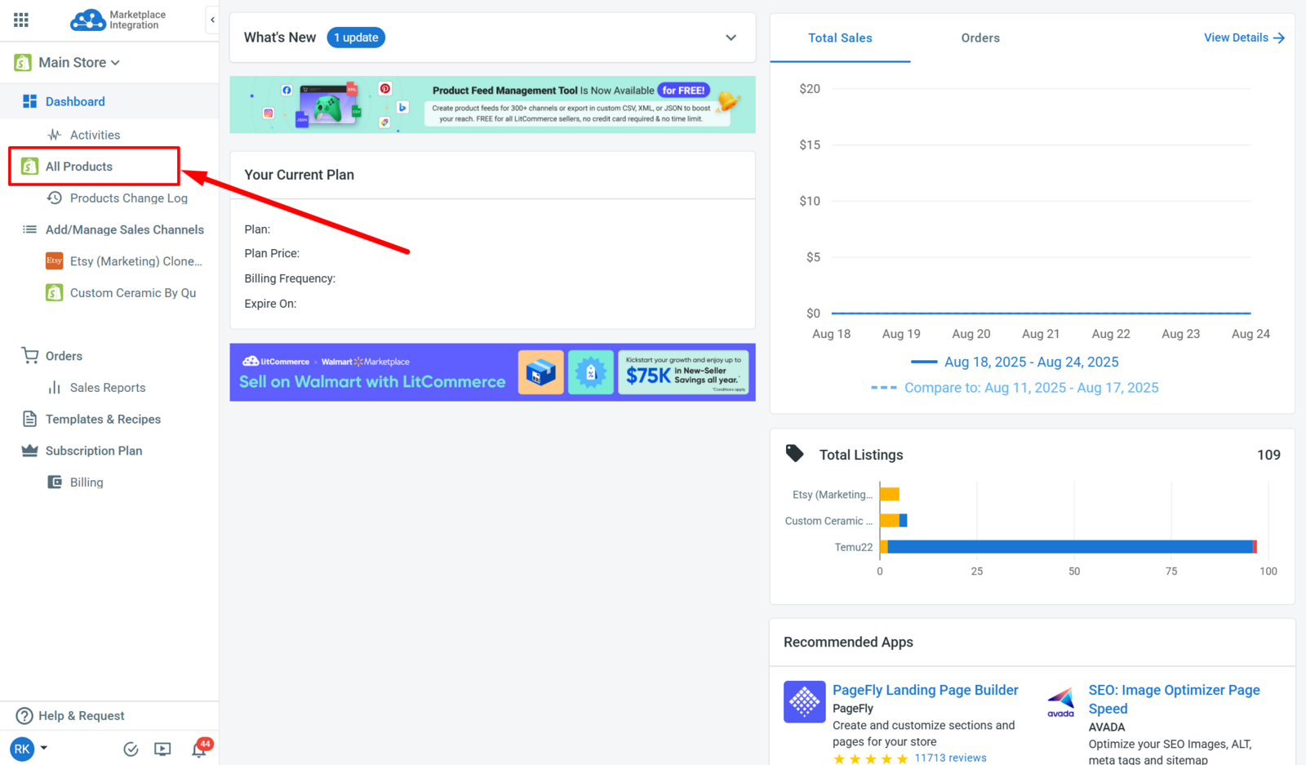
Task: Click the blue Temu22 listings bar
Action: coord(1070,546)
